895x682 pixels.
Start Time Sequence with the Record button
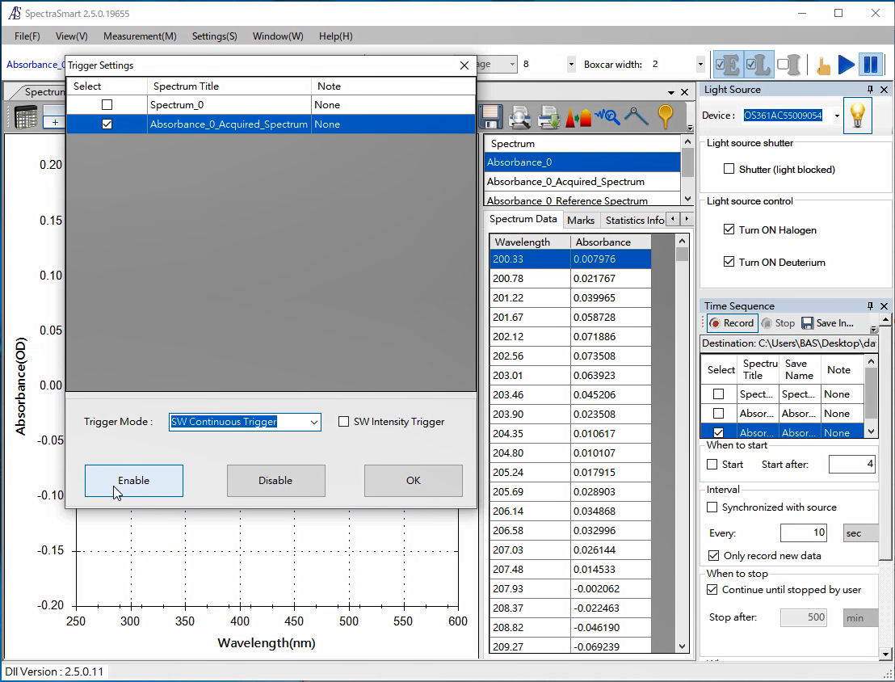point(732,323)
